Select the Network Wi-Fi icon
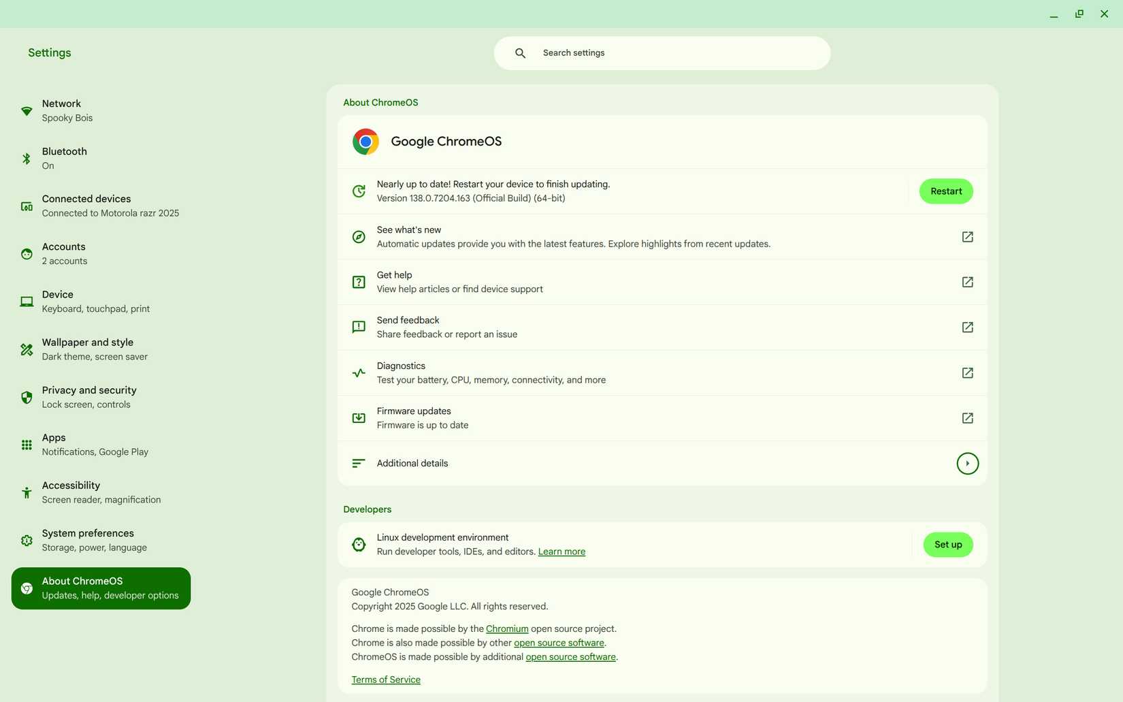The width and height of the screenshot is (1123, 702). tap(26, 110)
